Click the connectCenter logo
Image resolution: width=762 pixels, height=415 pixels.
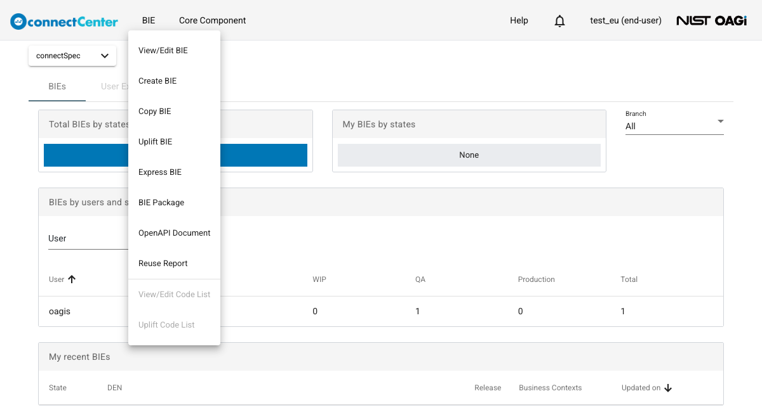(x=64, y=21)
